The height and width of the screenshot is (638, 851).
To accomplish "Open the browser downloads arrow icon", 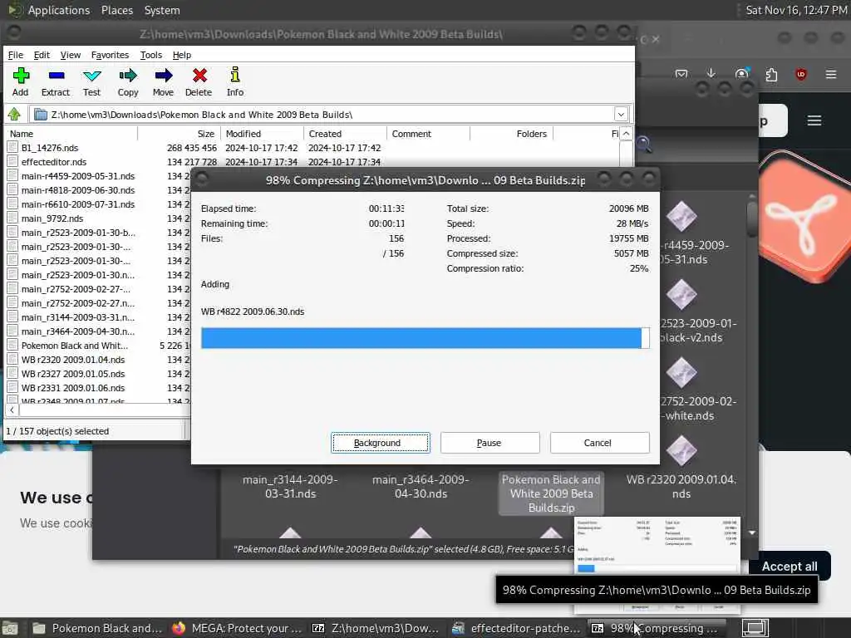I will pyautogui.click(x=711, y=73).
